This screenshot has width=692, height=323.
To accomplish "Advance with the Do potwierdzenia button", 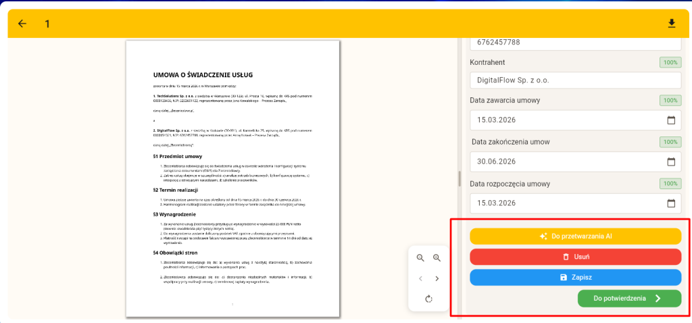I will (629, 298).
